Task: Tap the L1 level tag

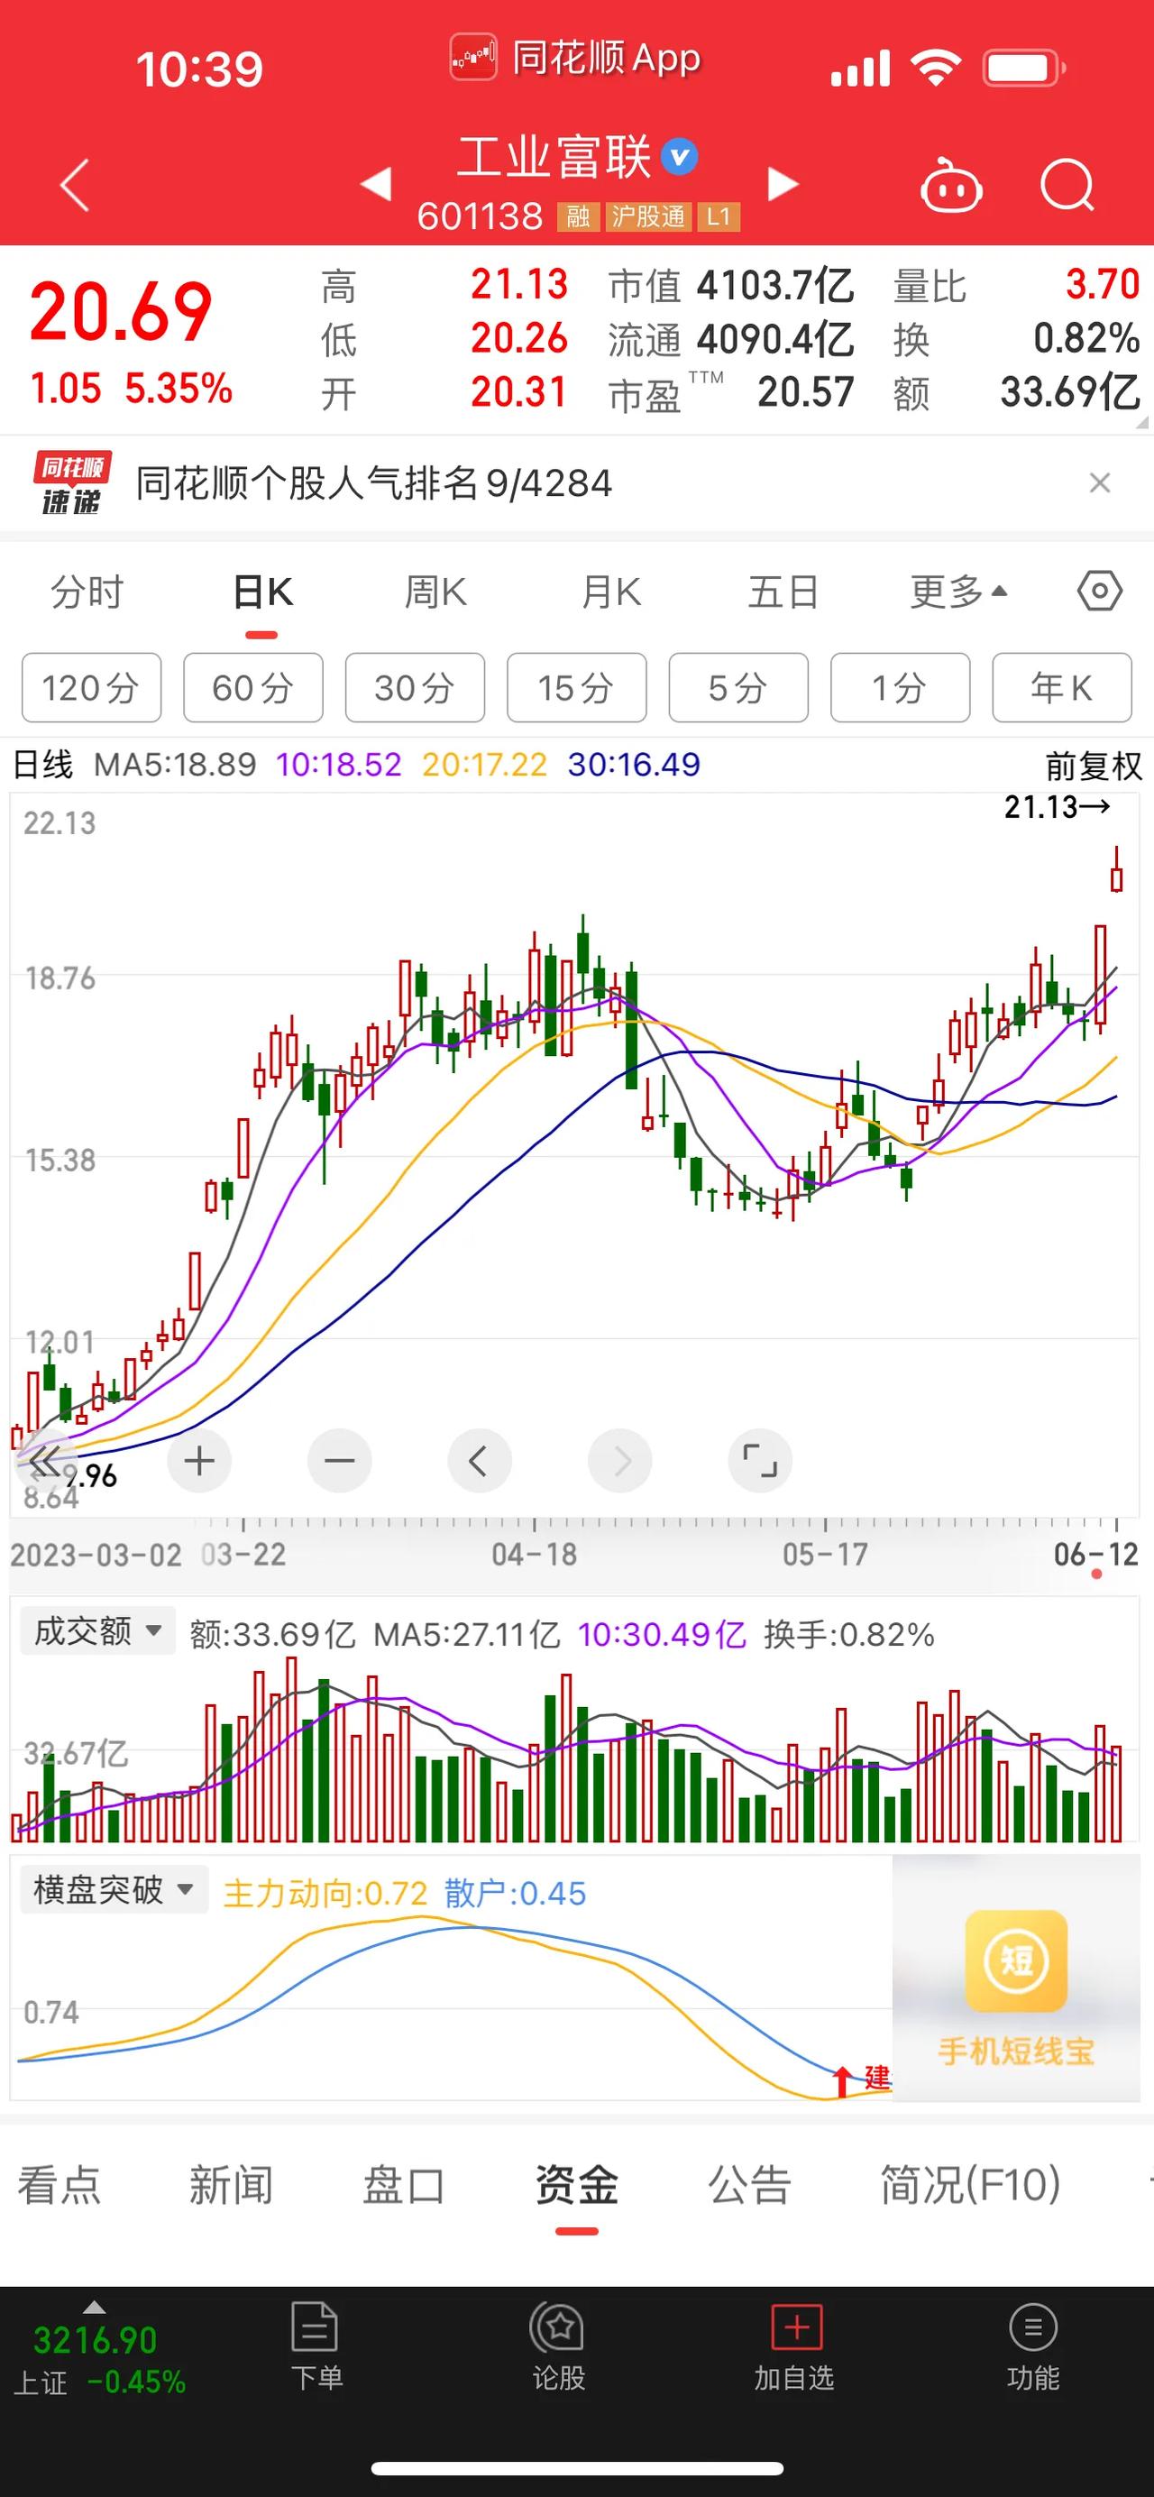Action: coord(718,216)
